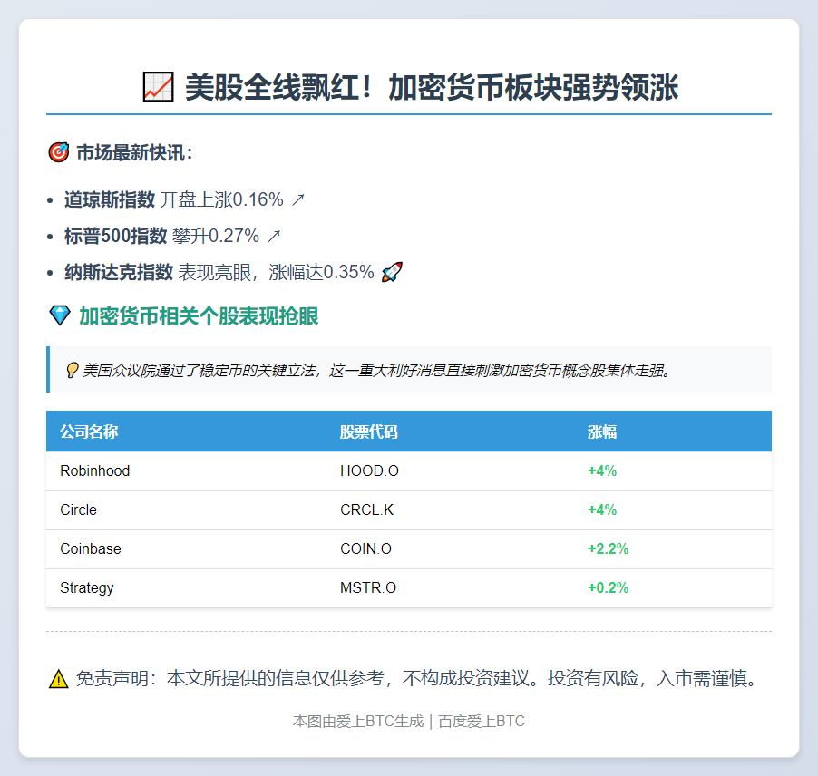818x776 pixels.
Task: Click the green heading 加密货币相关个股表现抢眼
Action: click(x=199, y=316)
